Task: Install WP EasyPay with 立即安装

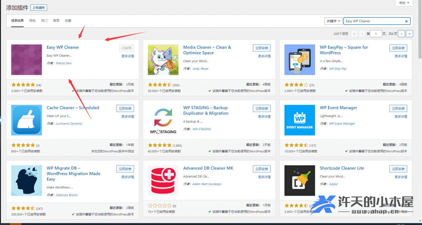Action: (x=398, y=48)
